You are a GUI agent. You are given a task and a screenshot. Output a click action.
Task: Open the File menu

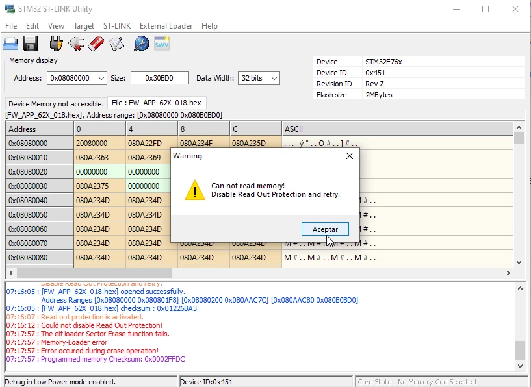click(11, 26)
